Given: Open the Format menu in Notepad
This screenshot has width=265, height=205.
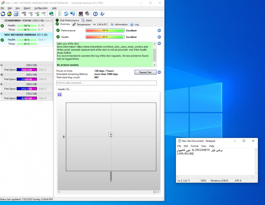Looking at the screenshot, I should coord(194,146).
